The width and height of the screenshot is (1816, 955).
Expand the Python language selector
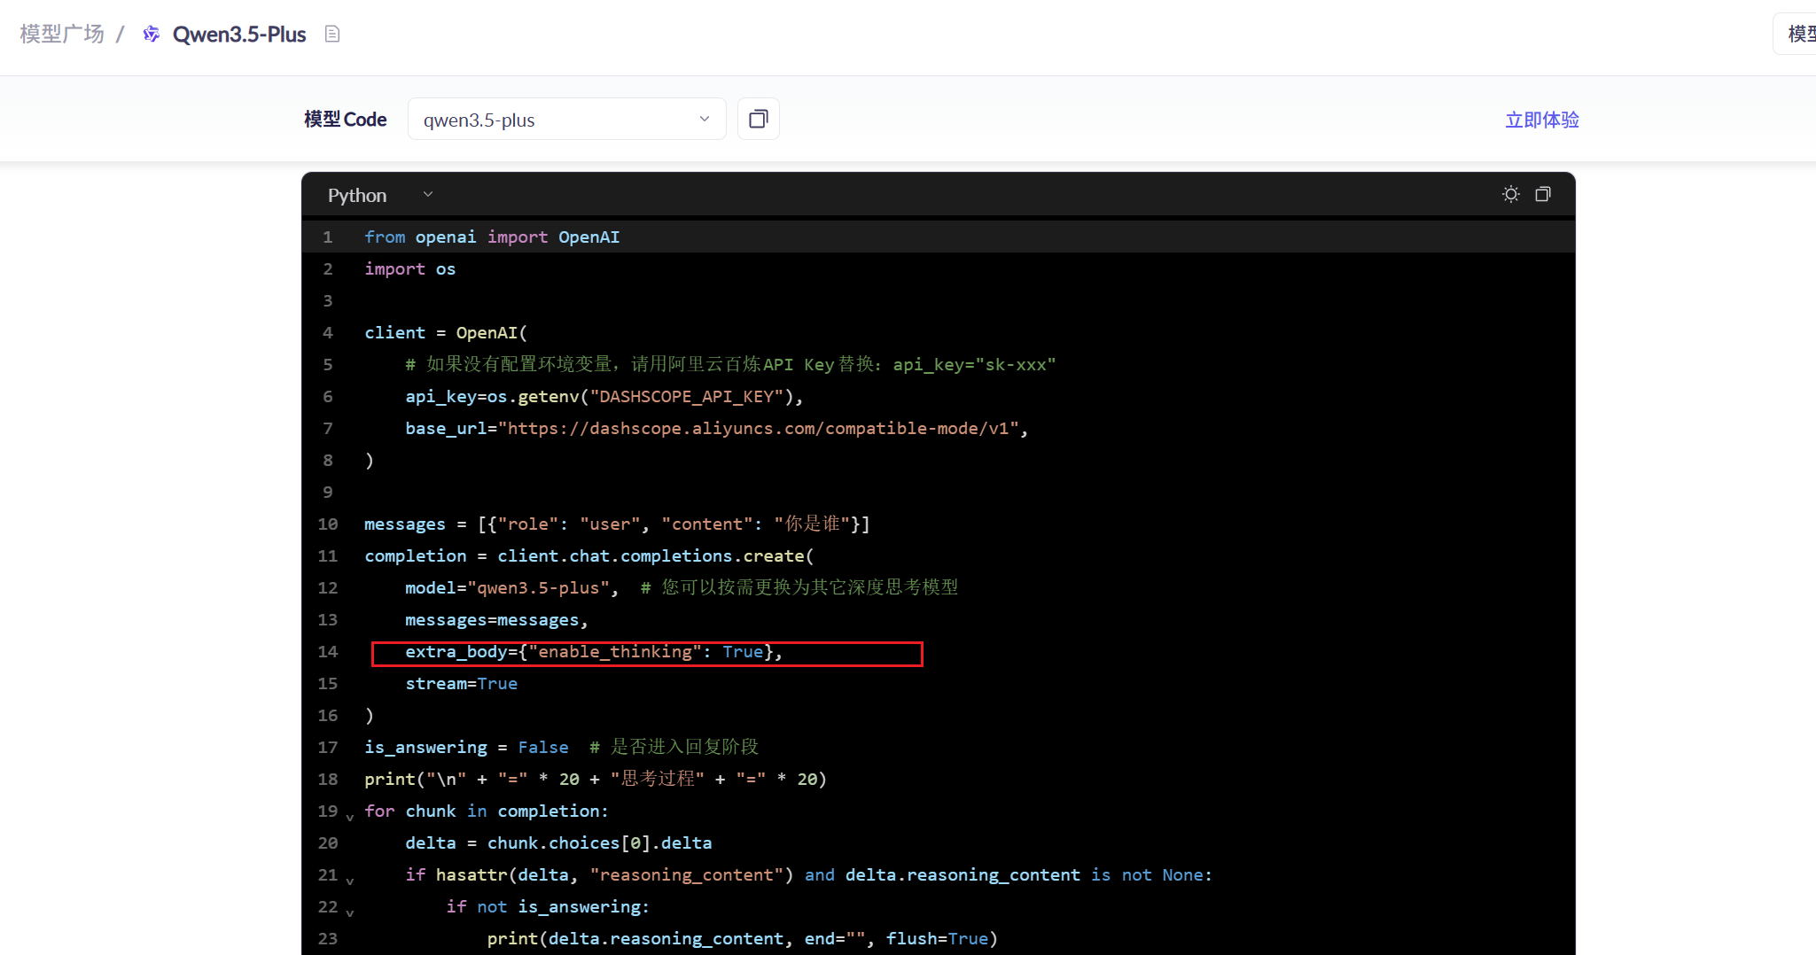point(380,195)
